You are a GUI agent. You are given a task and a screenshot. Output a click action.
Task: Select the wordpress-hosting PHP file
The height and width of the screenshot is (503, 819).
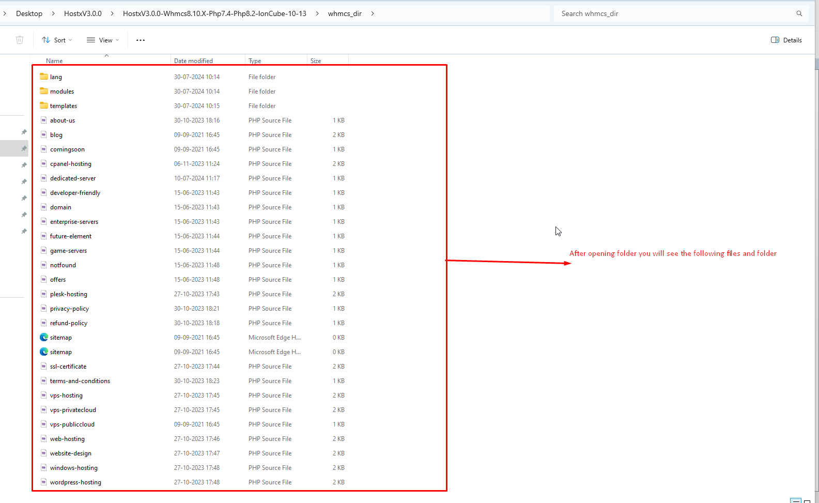point(75,482)
